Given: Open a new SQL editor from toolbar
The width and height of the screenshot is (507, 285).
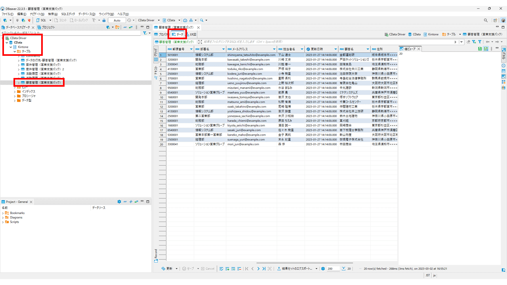Looking at the screenshot, I should 41,20.
